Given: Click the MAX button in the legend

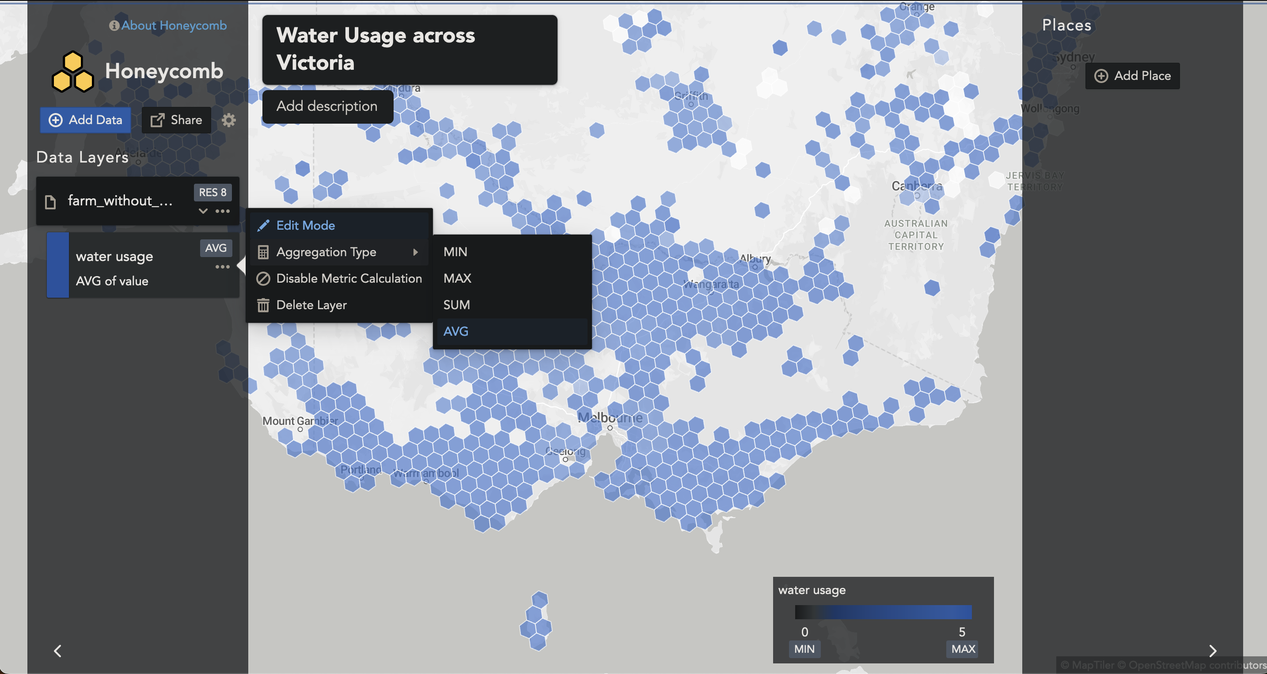Looking at the screenshot, I should (963, 649).
